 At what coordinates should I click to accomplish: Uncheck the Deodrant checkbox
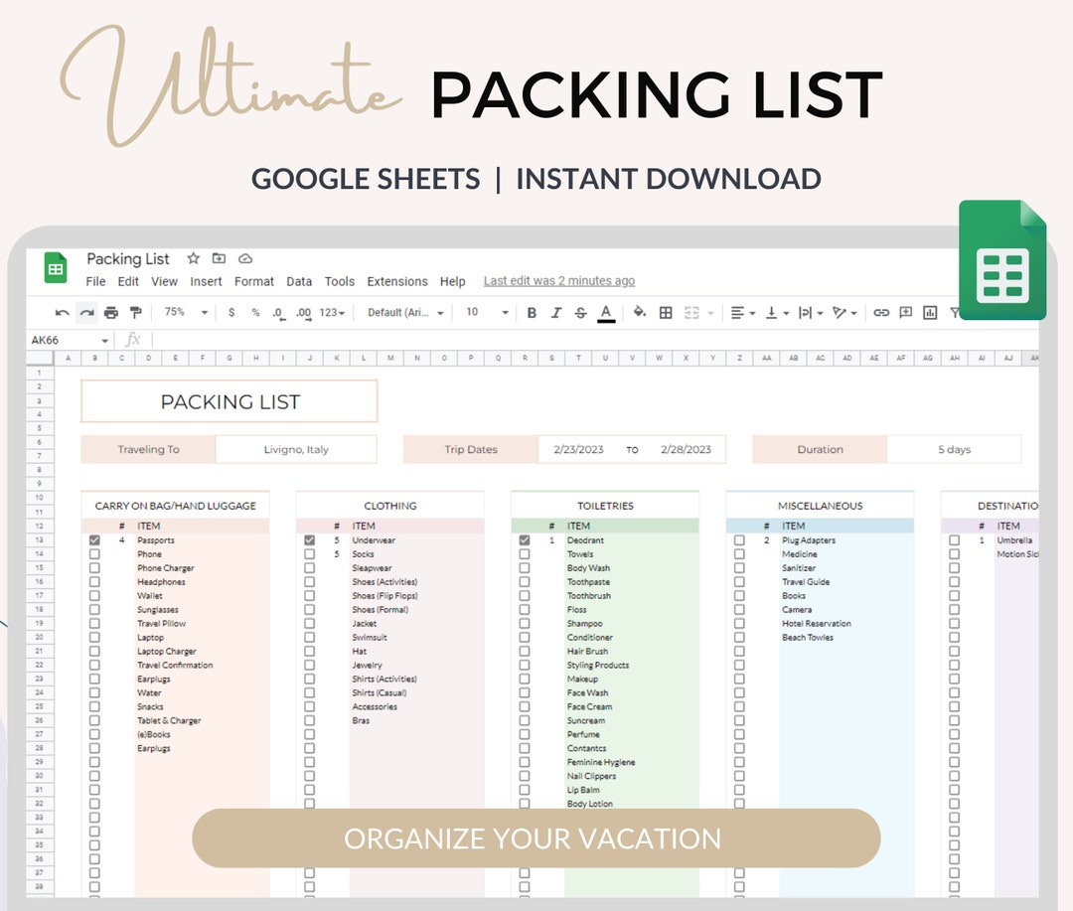pyautogui.click(x=524, y=539)
